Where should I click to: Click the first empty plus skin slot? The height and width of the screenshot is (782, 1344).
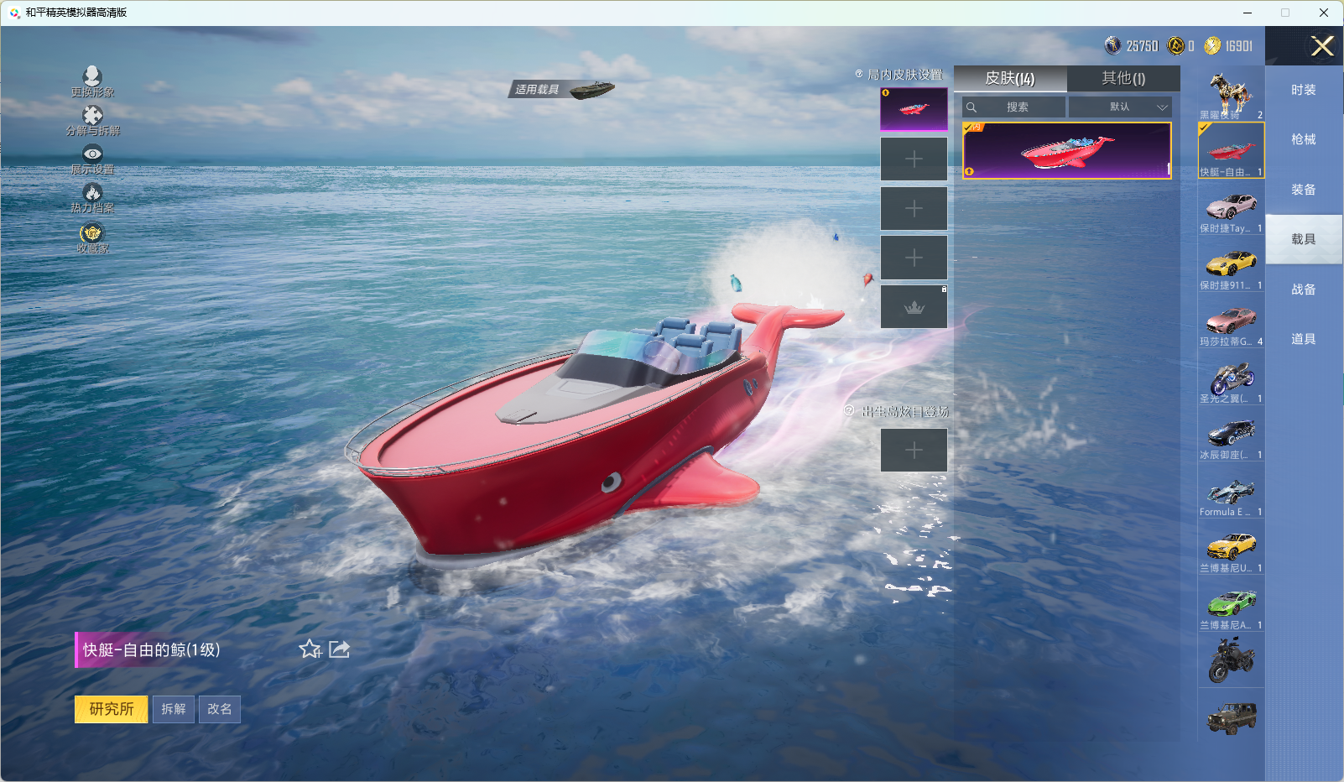914,159
